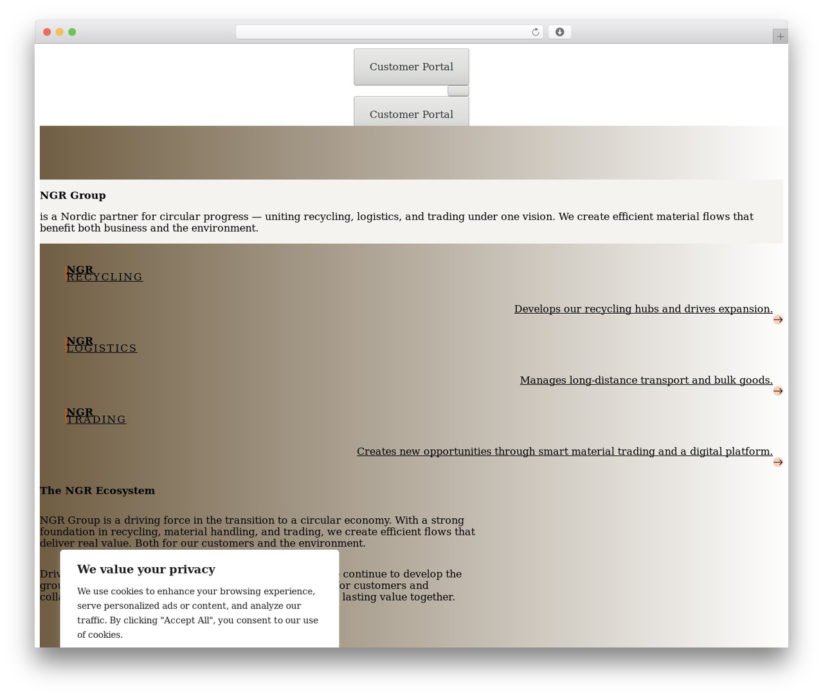Screen dimensions: 823x697
Task: Follow the 'Manages long-distance transport' link
Action: [646, 381]
